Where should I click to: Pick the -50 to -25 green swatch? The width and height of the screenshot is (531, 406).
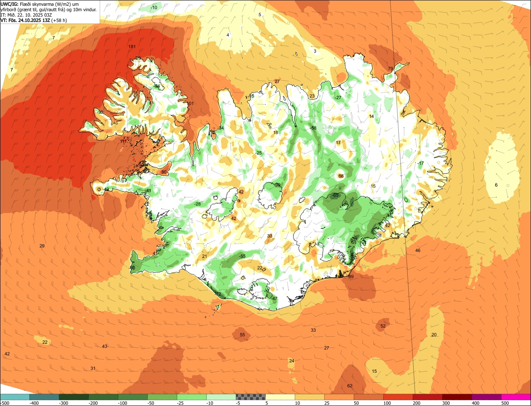(x=162, y=397)
